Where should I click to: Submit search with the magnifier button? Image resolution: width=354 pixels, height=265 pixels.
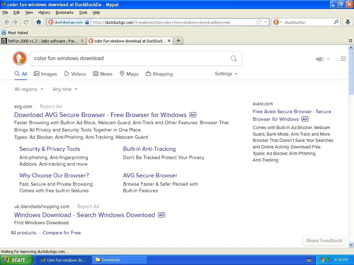coord(234,58)
